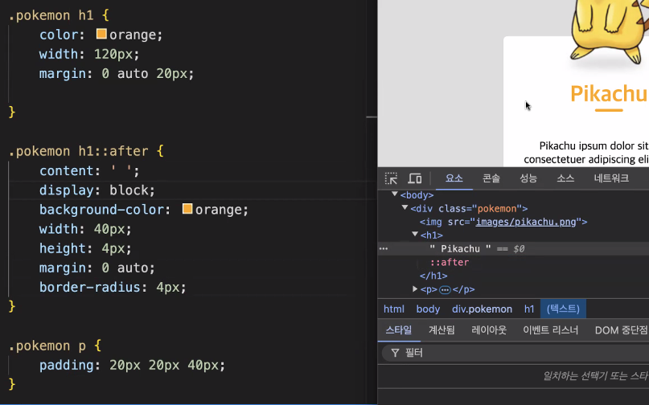
Task: Select the 스타일 (Styles) sub-tab
Action: [399, 330]
